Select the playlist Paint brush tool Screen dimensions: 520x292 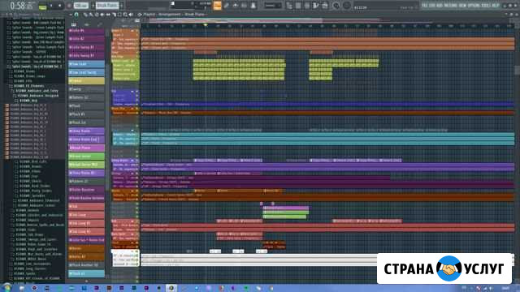(91, 15)
